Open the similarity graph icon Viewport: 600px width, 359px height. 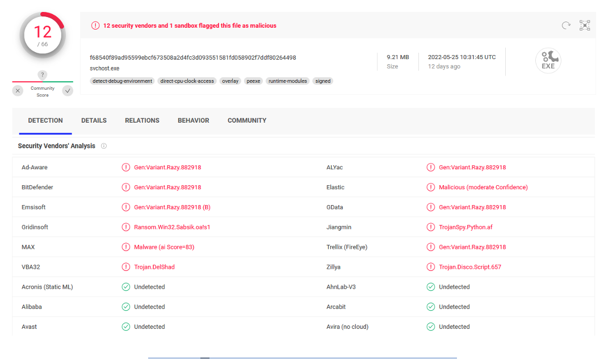click(585, 25)
